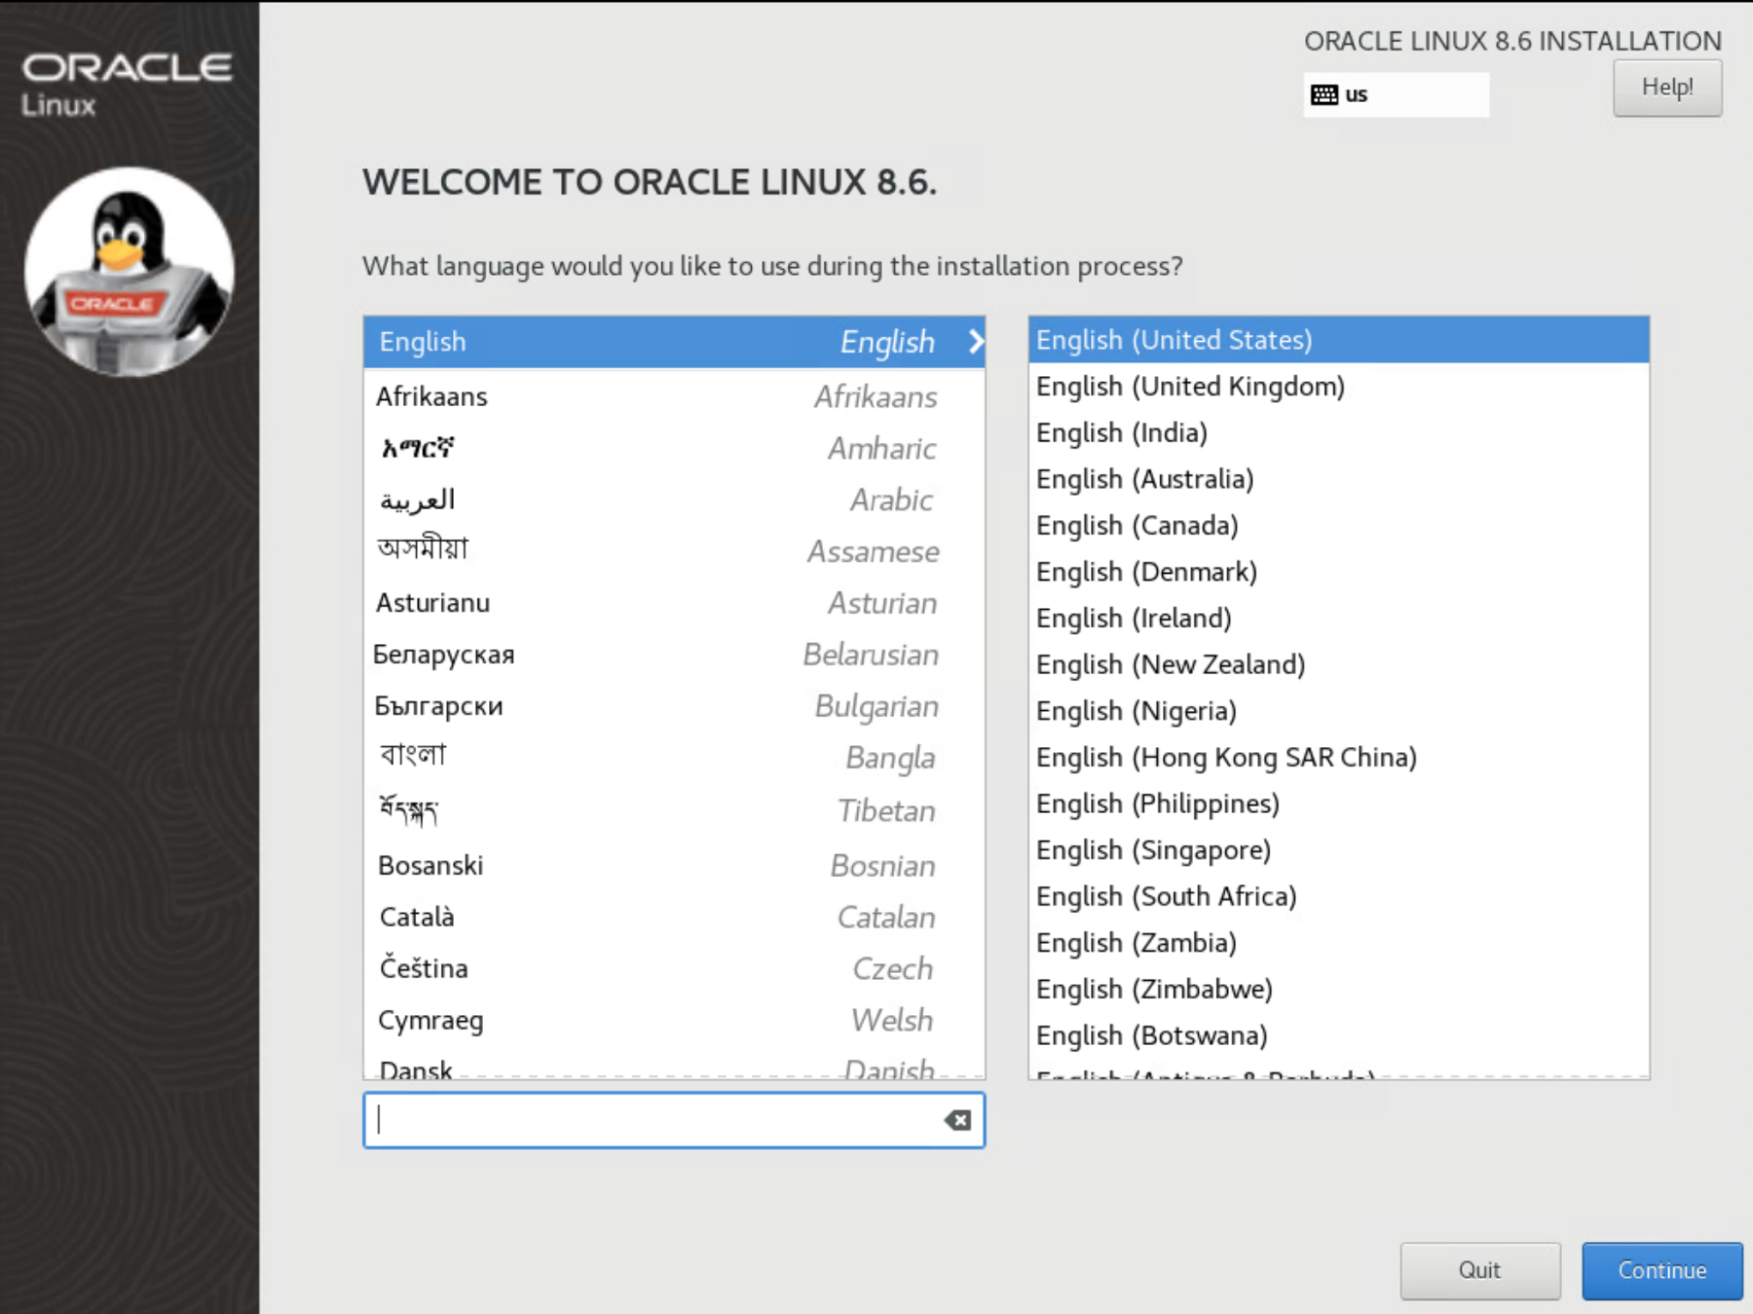Choose English (Denmark) locale

1339,572
